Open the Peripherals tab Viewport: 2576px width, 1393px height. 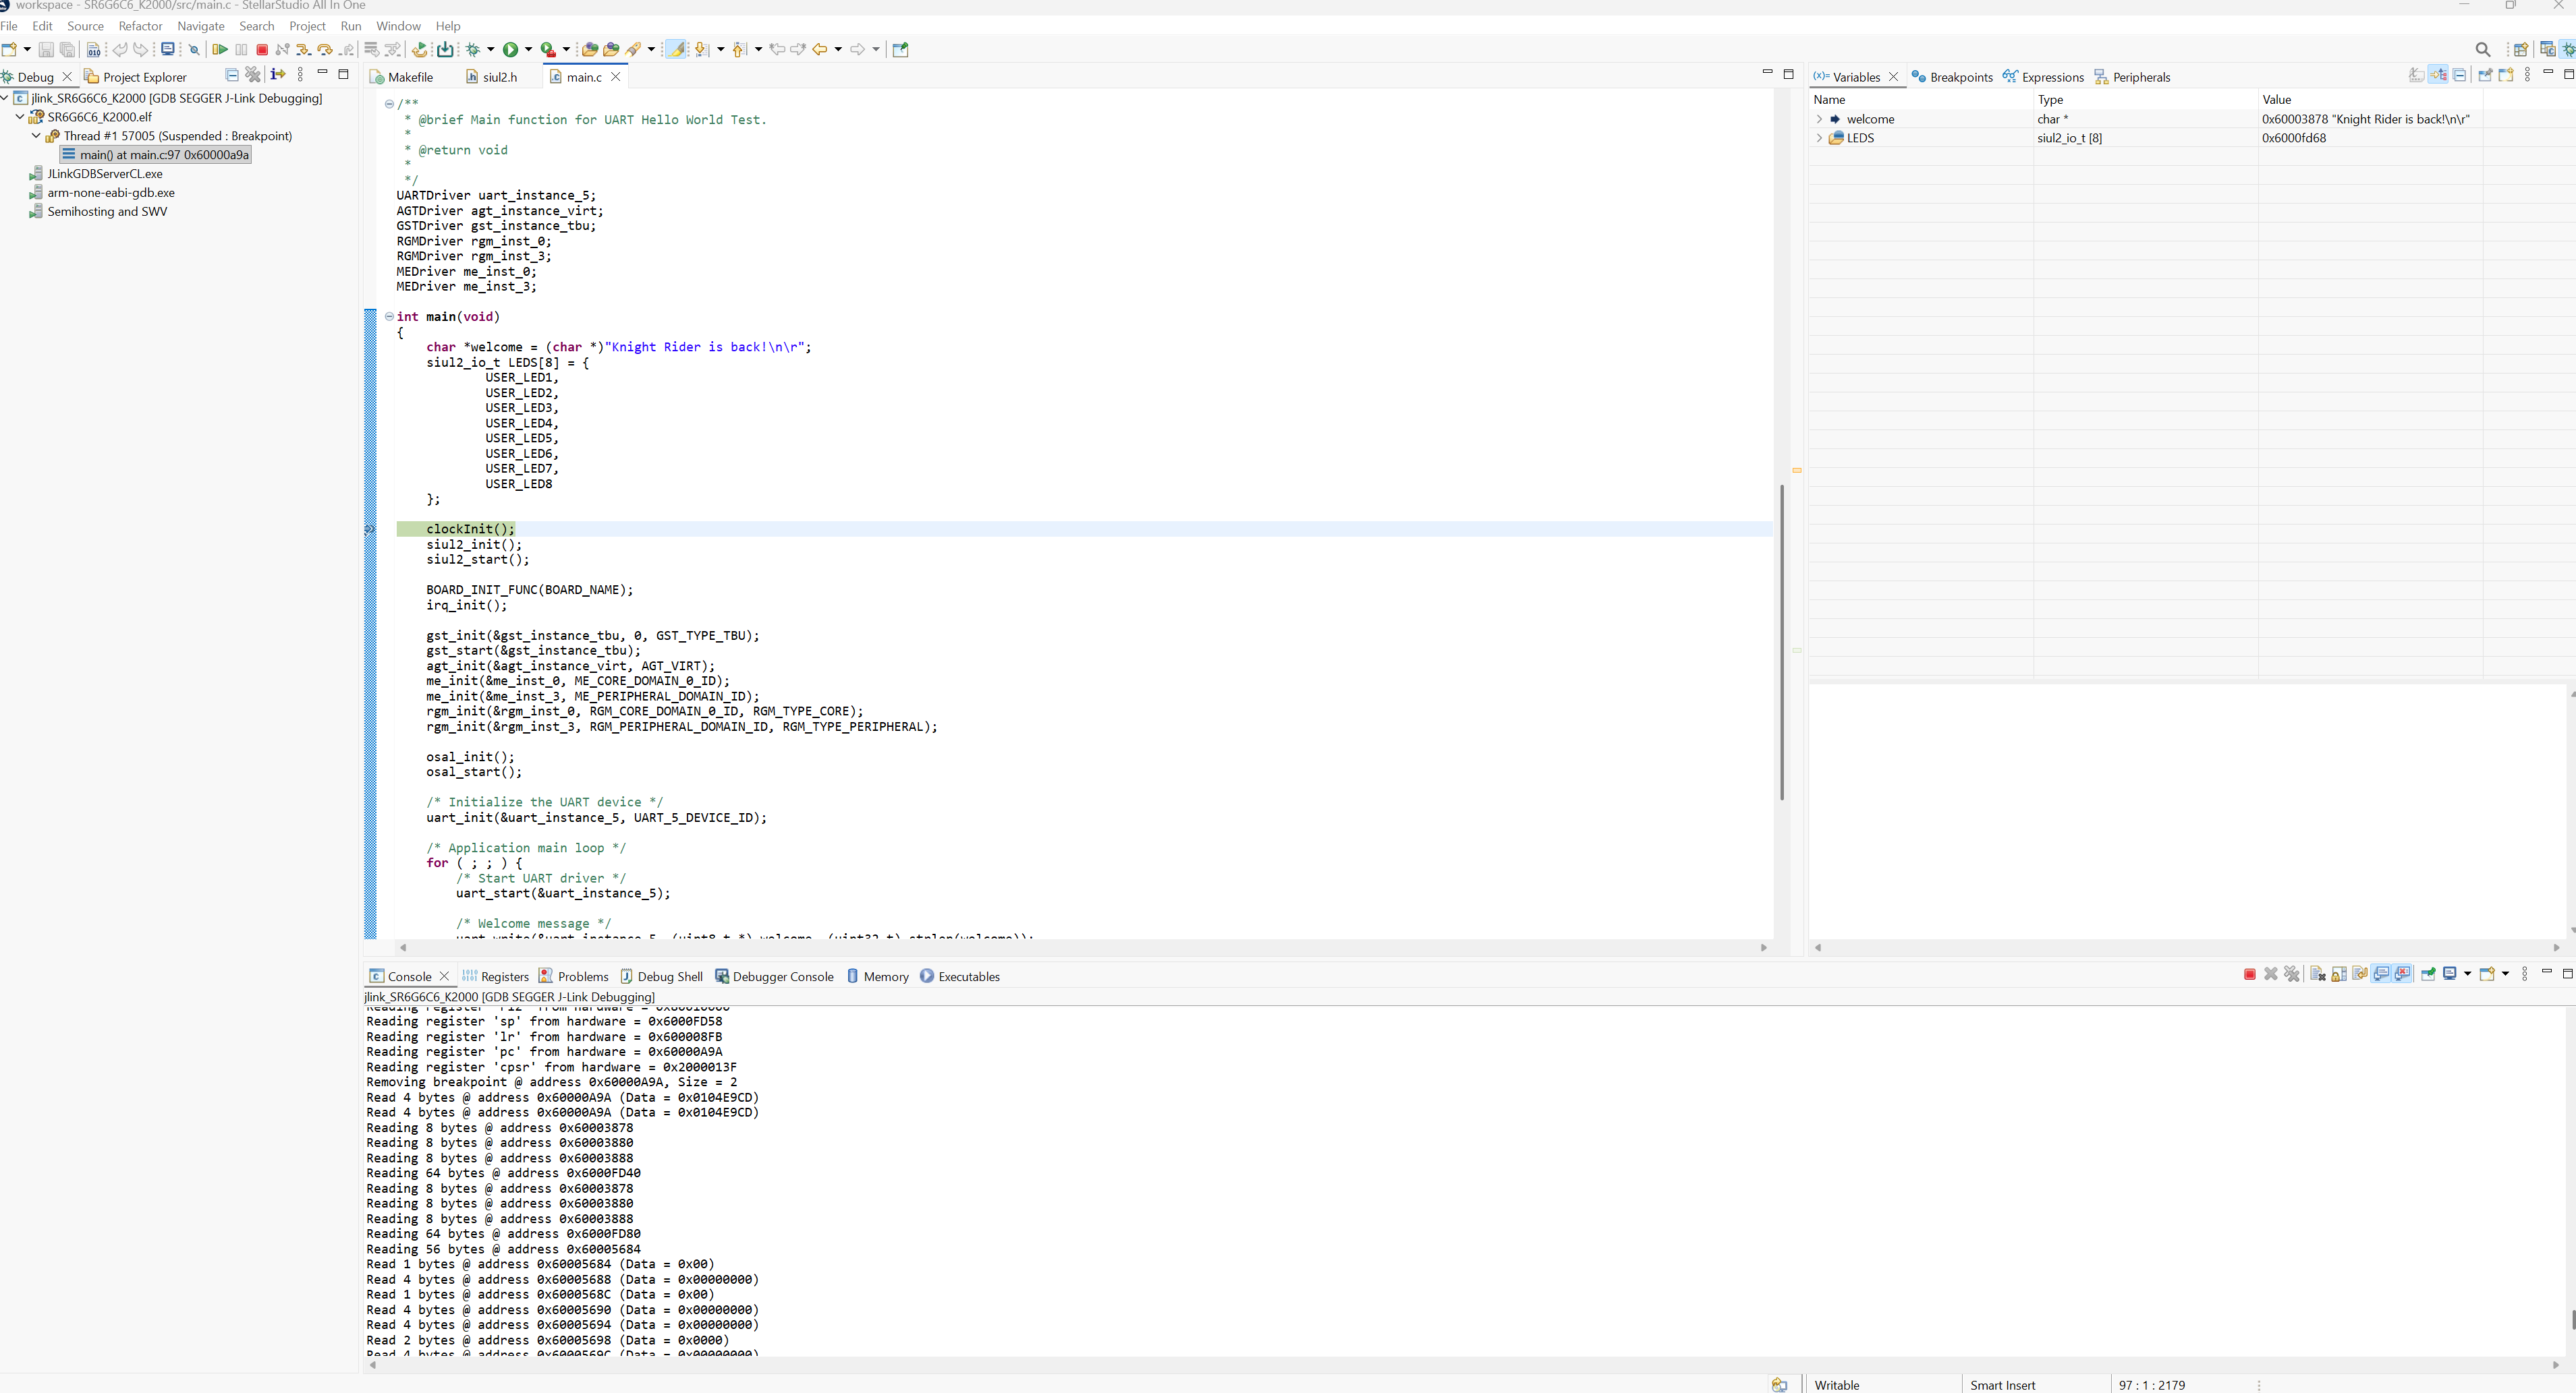[x=2132, y=77]
